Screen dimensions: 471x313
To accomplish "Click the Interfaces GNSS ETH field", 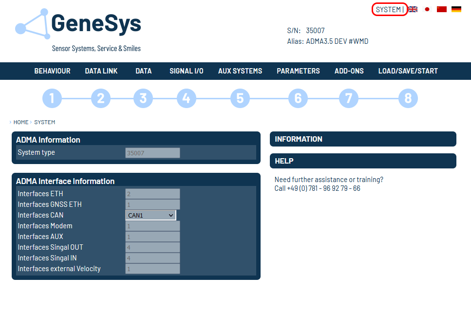I will 152,204.
